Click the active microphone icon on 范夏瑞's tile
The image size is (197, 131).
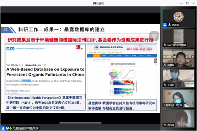coord(169,25)
